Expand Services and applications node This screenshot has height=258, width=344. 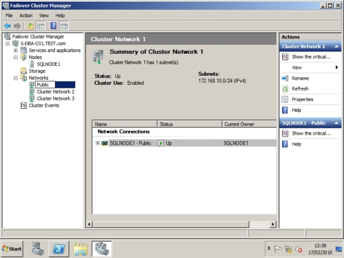pyautogui.click(x=15, y=50)
